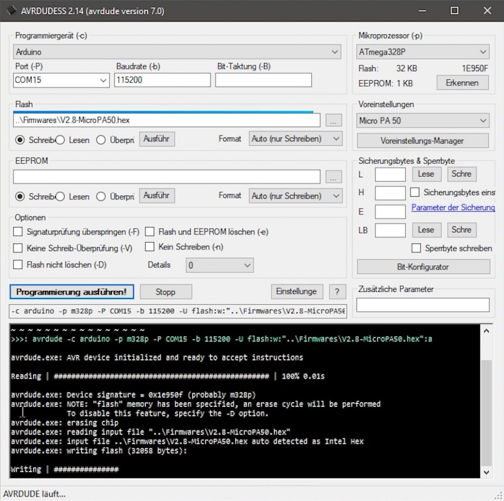Toggle Sperrbyte schreiben checkbox
The image size is (504, 501).
click(416, 248)
